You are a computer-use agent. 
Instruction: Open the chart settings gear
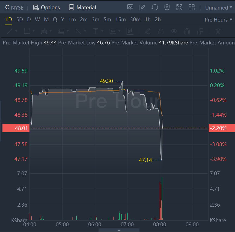(x=167, y=7)
